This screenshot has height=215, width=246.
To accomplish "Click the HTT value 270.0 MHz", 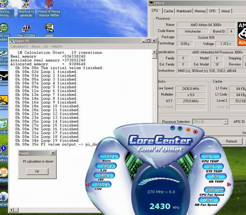I will pyautogui.click(x=191, y=101).
